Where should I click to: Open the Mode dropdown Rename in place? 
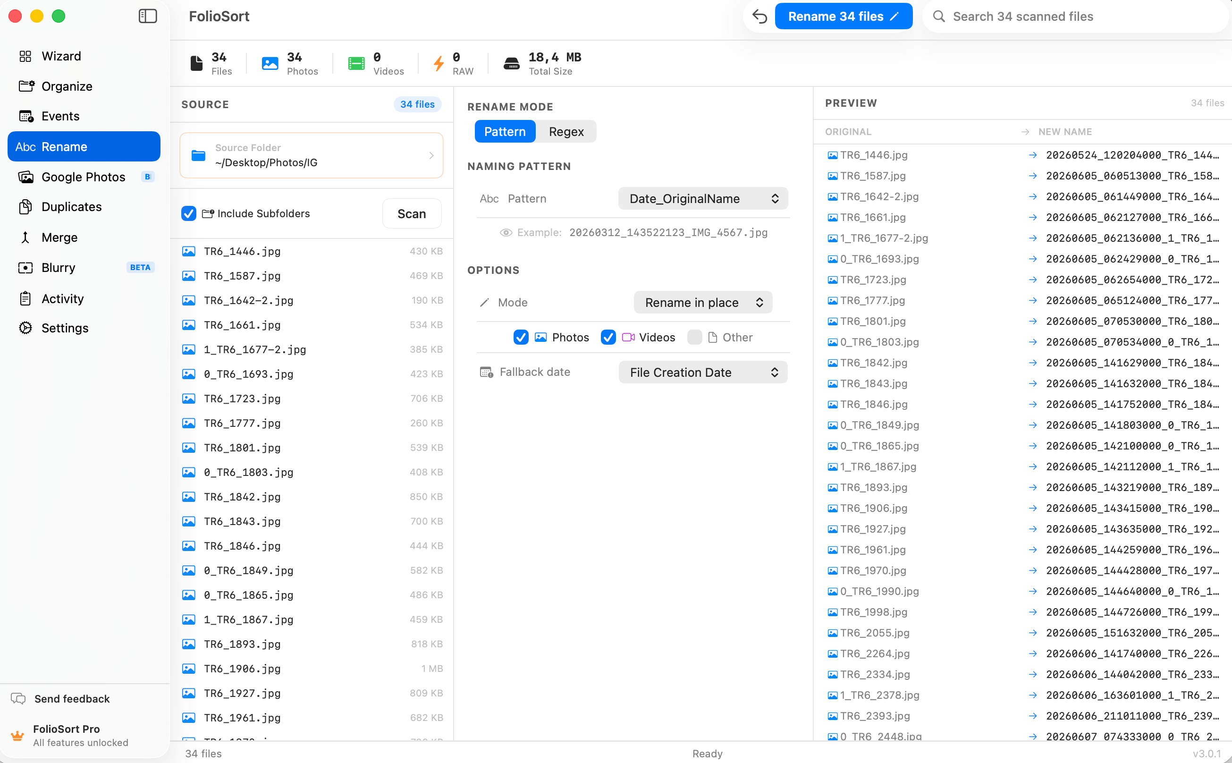coord(703,302)
